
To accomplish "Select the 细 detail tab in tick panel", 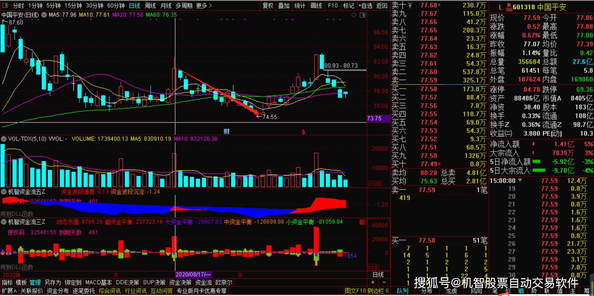I will click(521, 291).
